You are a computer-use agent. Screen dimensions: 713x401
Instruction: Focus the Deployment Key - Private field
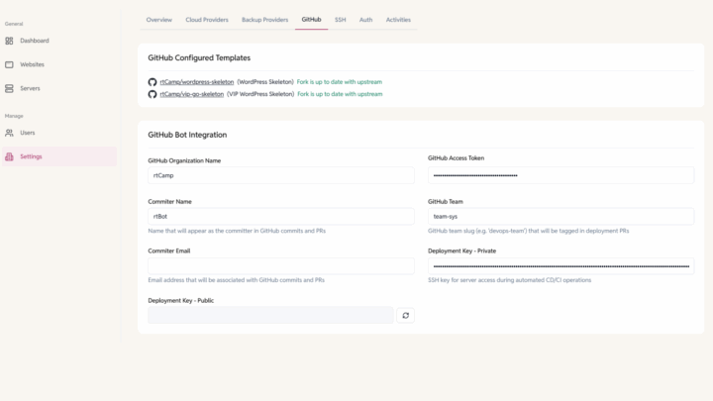pyautogui.click(x=561, y=266)
